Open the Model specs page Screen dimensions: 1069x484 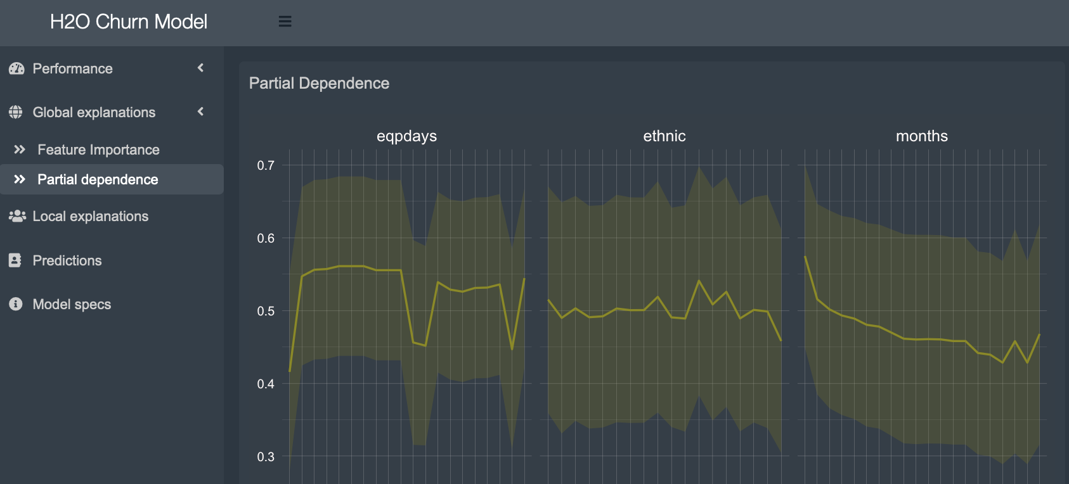pos(72,304)
